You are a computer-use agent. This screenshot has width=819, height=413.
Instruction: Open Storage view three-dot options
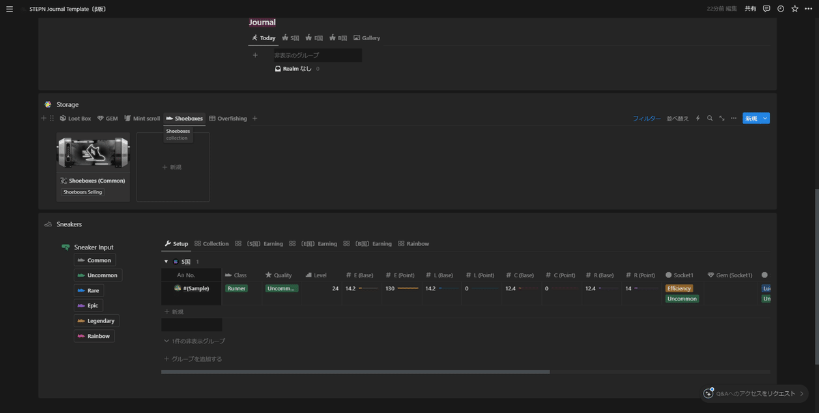[x=734, y=119]
